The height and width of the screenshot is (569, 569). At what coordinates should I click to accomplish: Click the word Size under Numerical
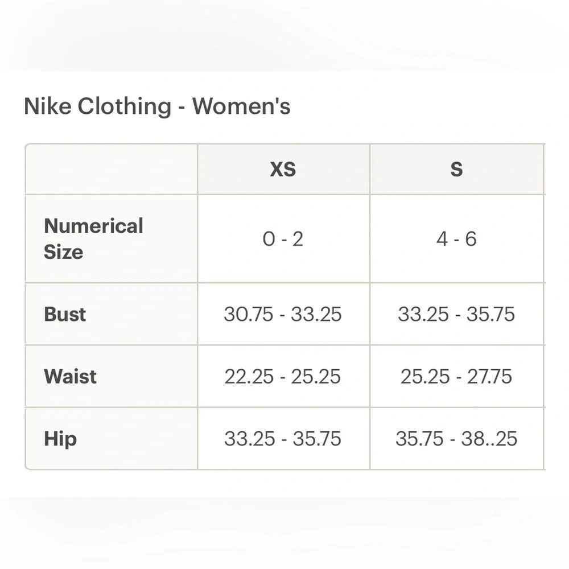click(64, 252)
